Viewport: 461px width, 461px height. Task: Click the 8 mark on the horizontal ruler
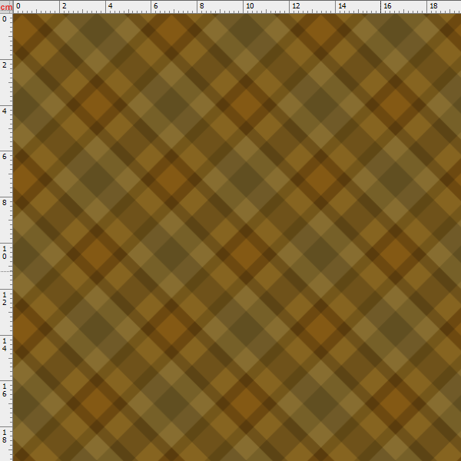(x=201, y=6)
